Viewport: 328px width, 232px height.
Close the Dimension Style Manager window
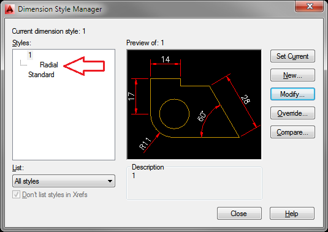point(309,6)
